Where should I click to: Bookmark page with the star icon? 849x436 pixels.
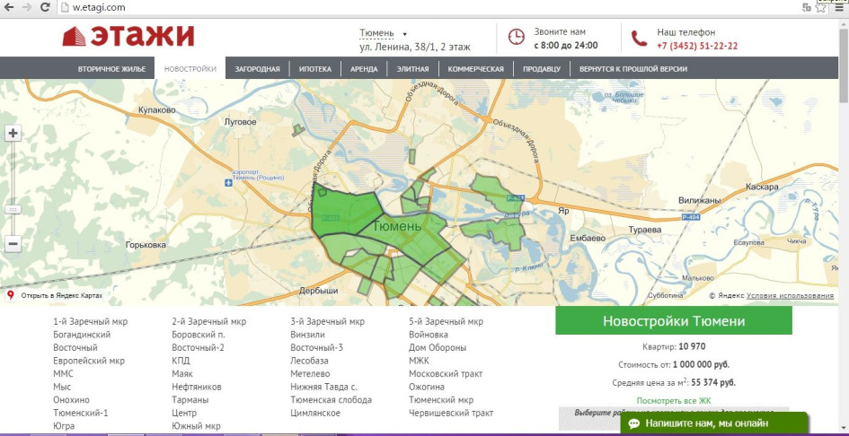tap(821, 7)
